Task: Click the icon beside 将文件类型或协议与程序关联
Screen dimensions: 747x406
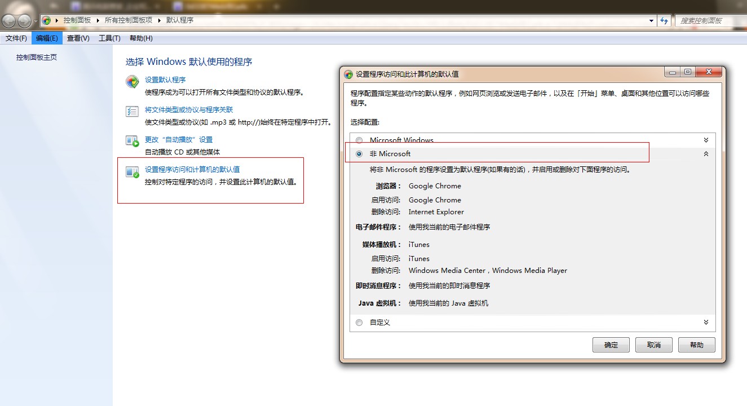Action: click(x=132, y=111)
